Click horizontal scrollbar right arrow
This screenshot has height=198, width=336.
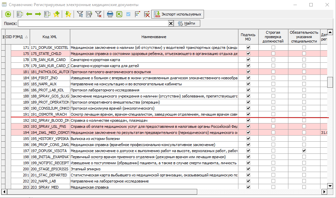[325, 192]
